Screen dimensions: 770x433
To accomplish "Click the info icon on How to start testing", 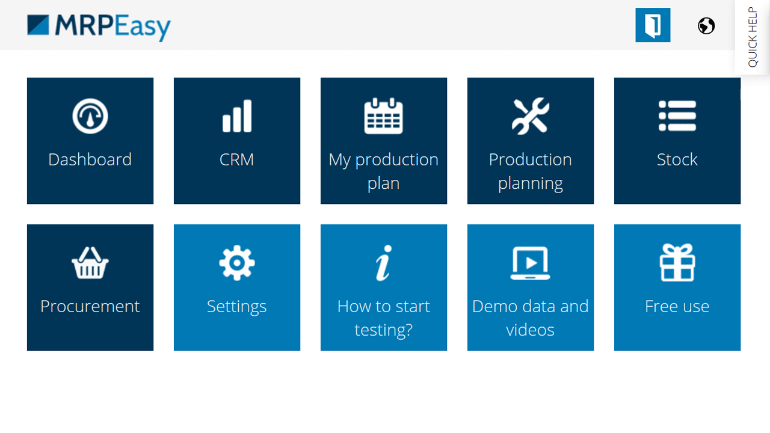I will pos(384,262).
